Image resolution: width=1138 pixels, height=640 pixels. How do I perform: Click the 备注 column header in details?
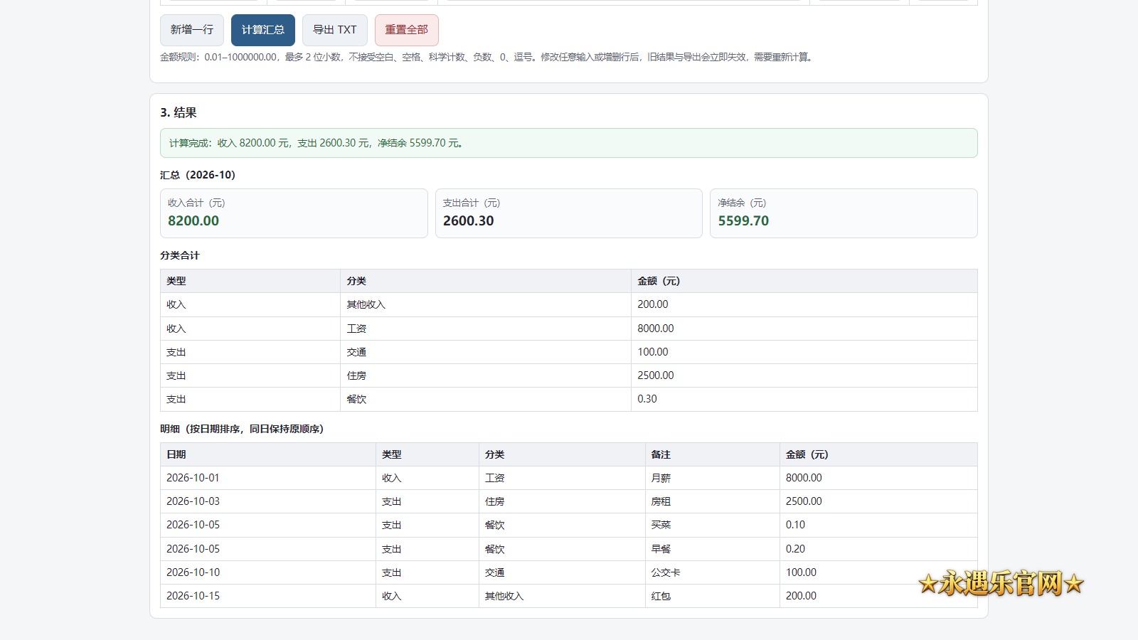pos(713,454)
